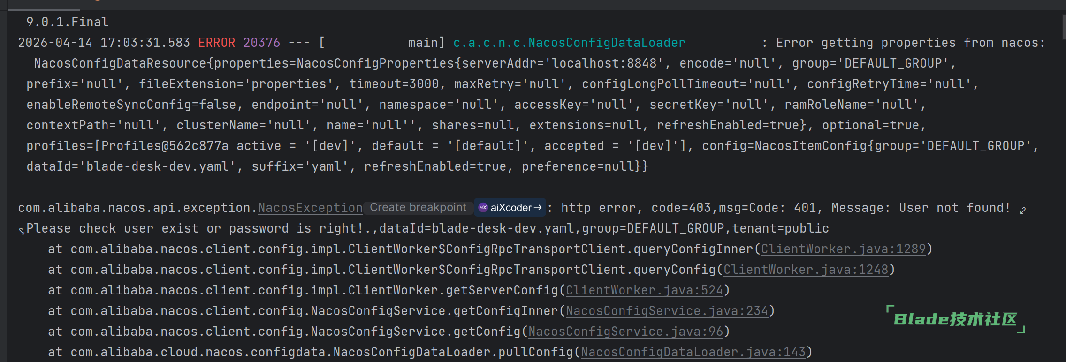Place cursor on timestamp 2026-04-14 17:03:31.583
1066x362 pixels.
pyautogui.click(x=104, y=43)
